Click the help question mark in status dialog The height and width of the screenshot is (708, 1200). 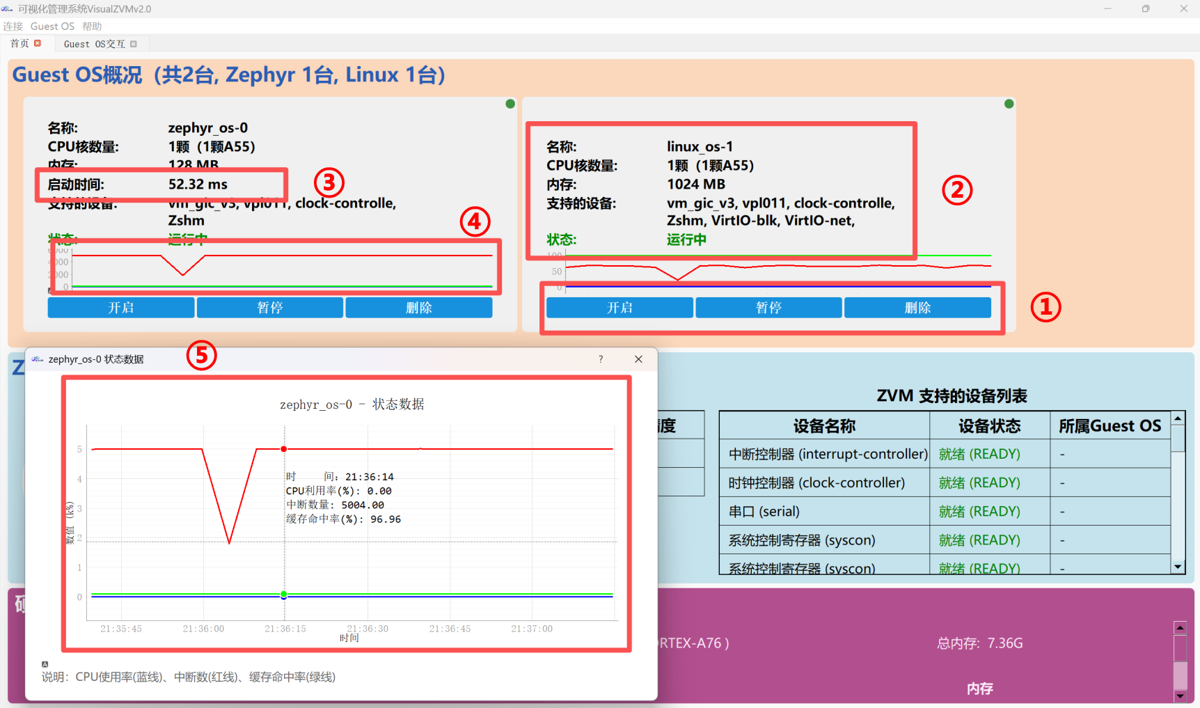[x=601, y=359]
